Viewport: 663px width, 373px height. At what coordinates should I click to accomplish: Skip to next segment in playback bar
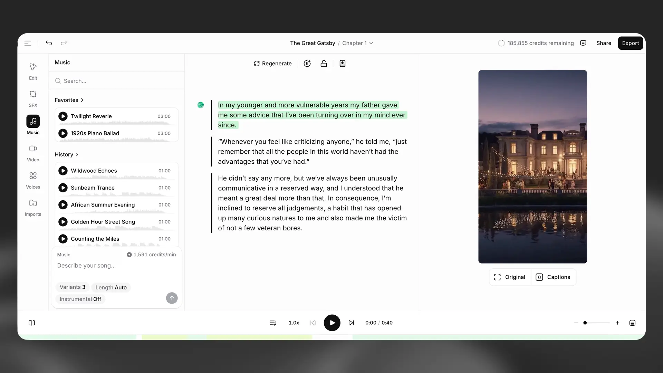[x=351, y=323]
